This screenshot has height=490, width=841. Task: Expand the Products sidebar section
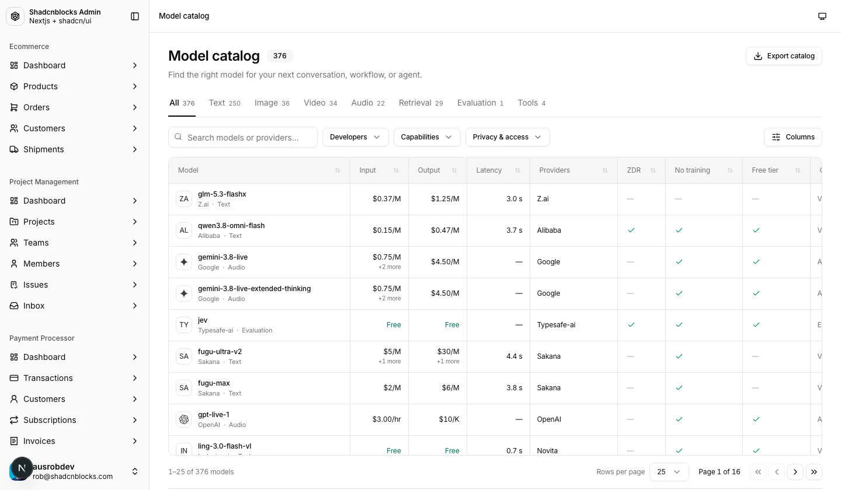tap(75, 86)
